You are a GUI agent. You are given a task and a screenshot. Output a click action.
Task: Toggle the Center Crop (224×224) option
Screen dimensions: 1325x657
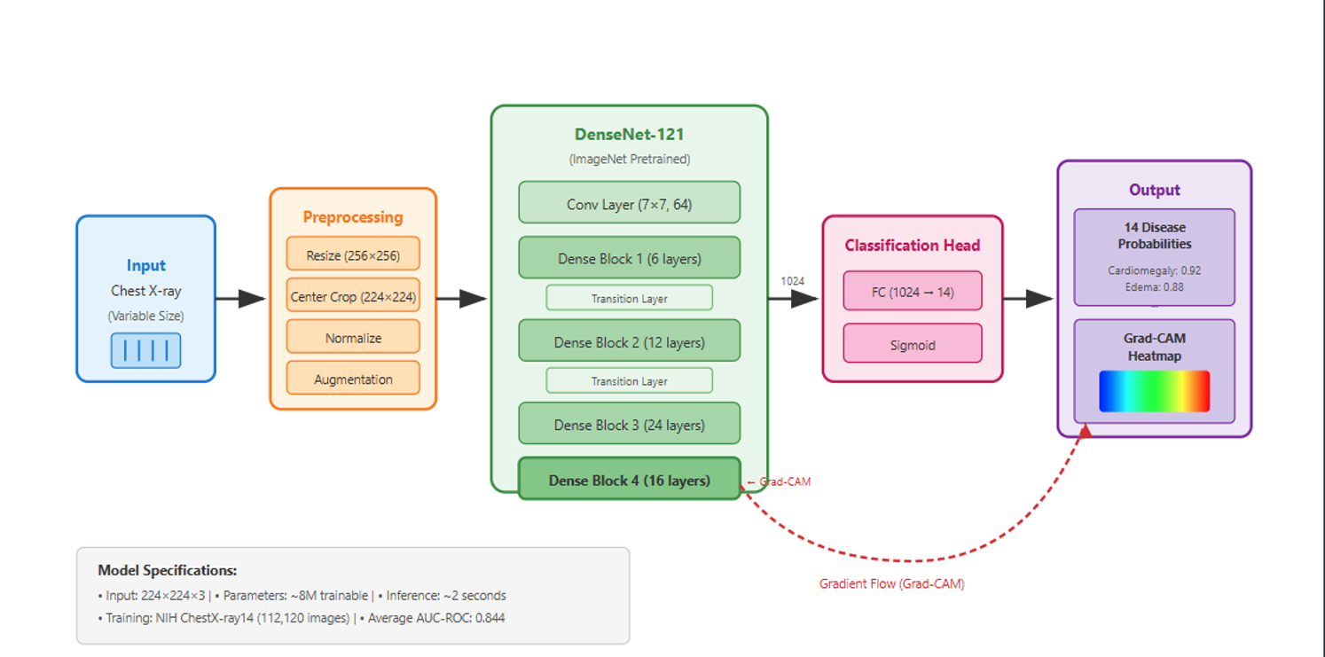pos(352,295)
